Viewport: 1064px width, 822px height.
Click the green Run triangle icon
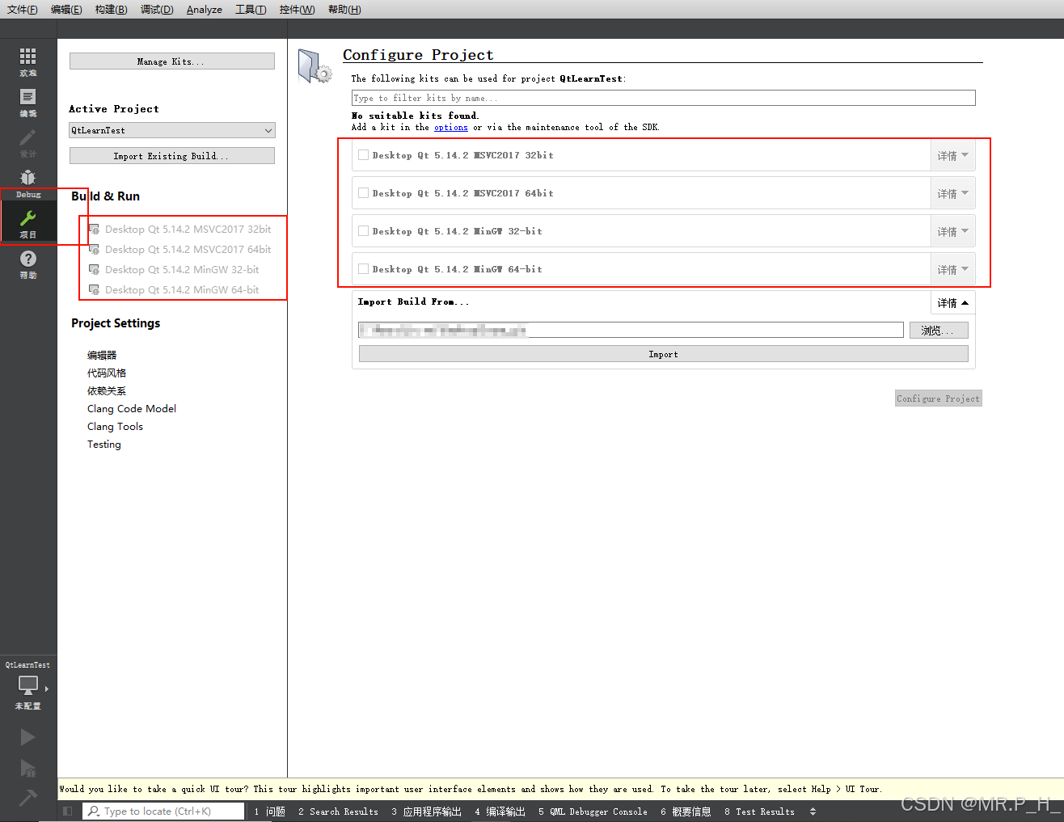28,737
